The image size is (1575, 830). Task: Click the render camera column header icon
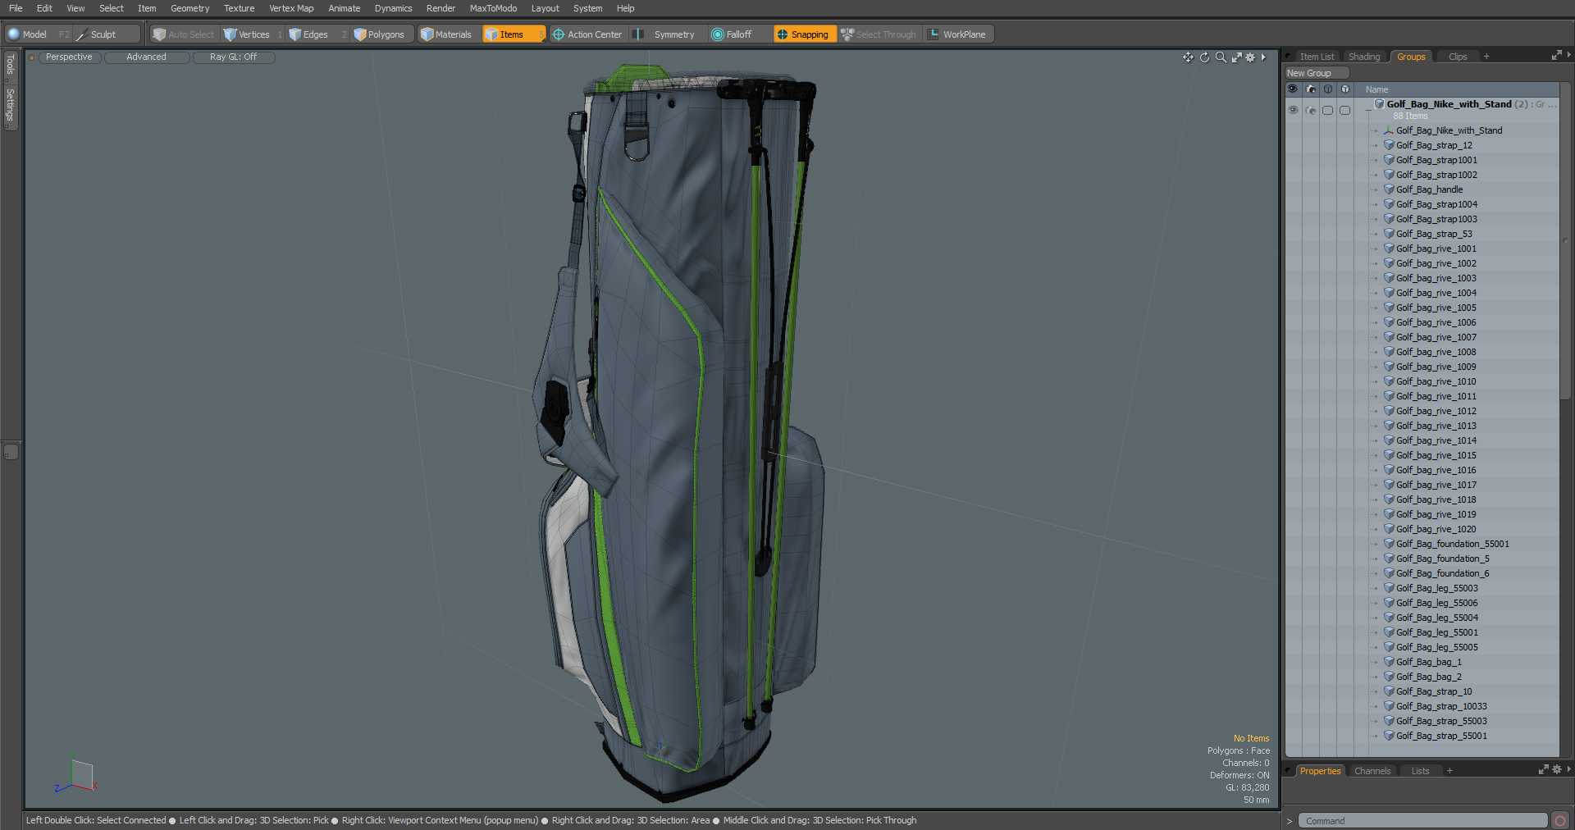(x=1311, y=89)
